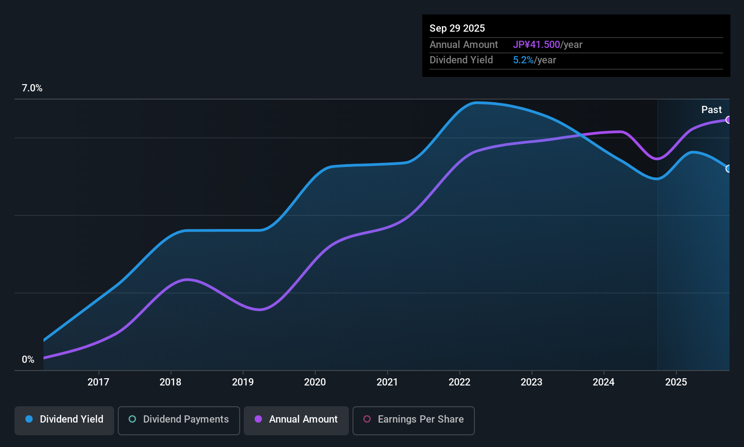The width and height of the screenshot is (744, 447).
Task: Click the blue Dividend Yield endpoint marker
Action: [729, 169]
